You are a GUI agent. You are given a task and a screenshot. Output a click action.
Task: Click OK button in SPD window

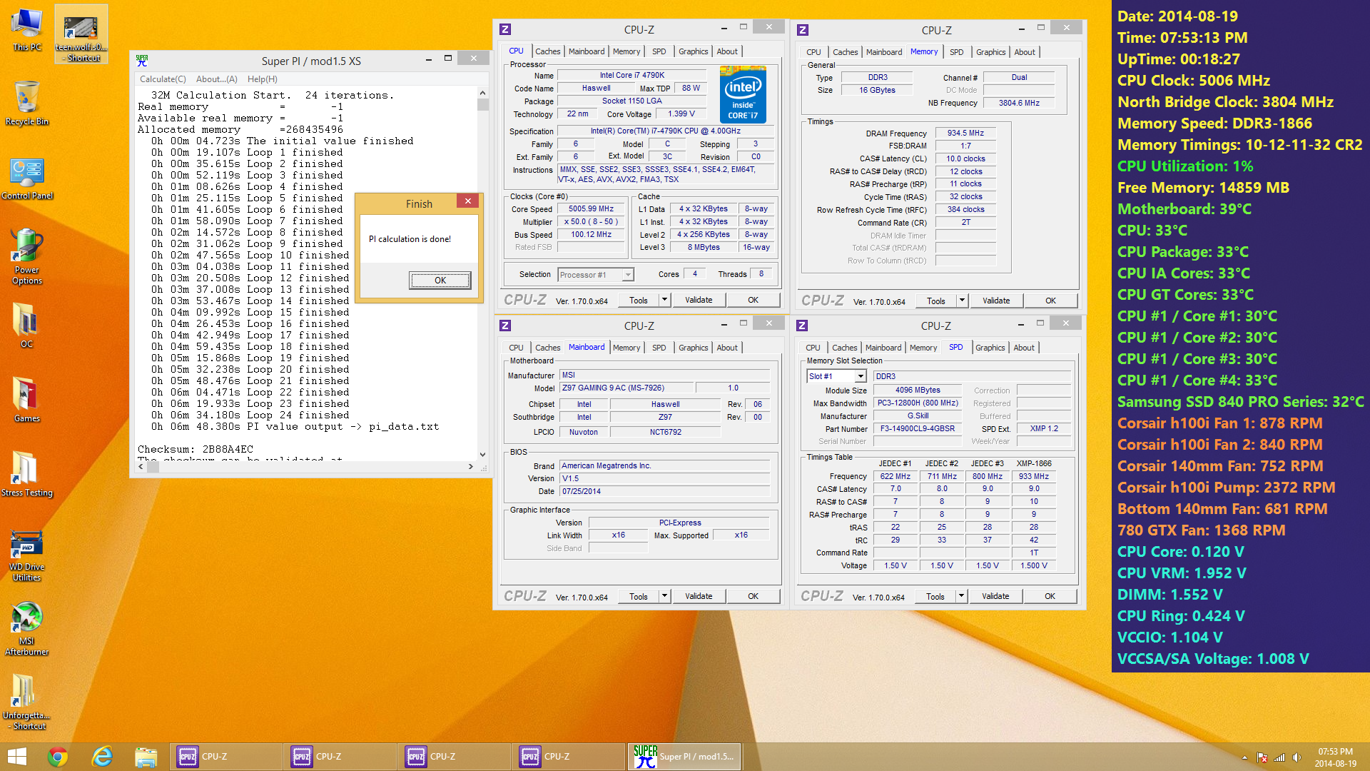(x=1050, y=596)
